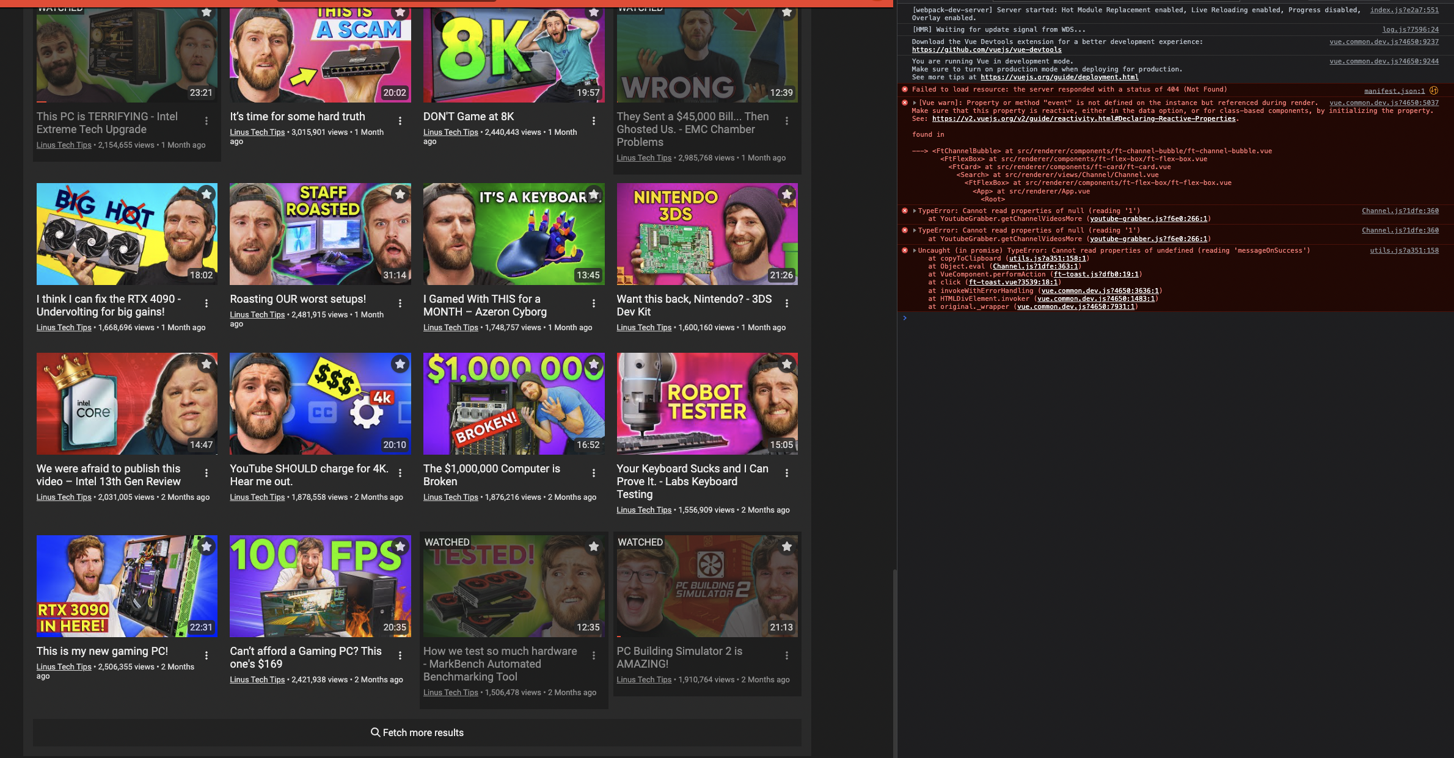
Task: Open the log.js?7596:24 source link
Action: pyautogui.click(x=1411, y=29)
